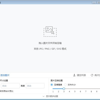100x100 pixels.
Task: Click the 图片压缩设置 heading
Action: pos(57,81)
